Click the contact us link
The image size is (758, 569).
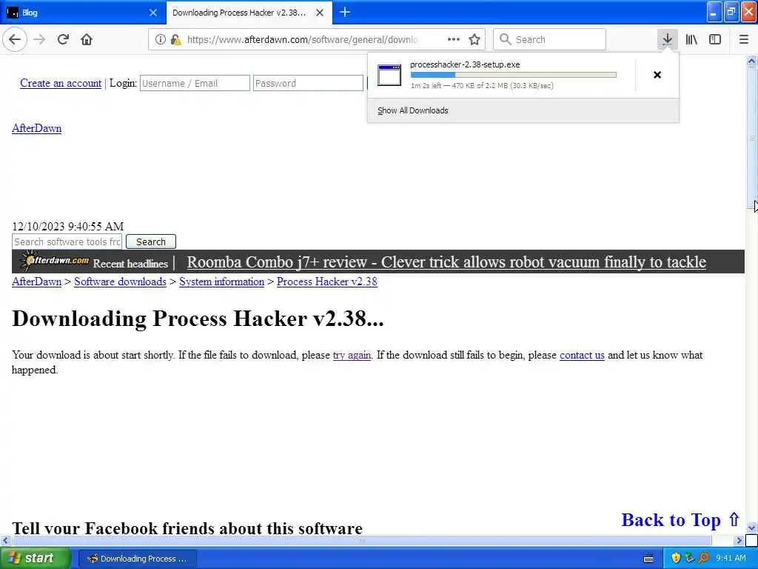point(582,355)
